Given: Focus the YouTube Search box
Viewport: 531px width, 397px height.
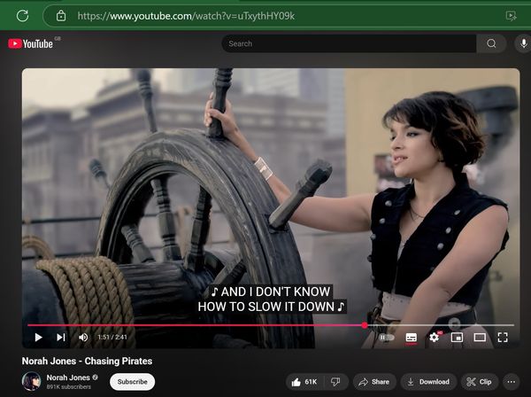Looking at the screenshot, I should 349,43.
